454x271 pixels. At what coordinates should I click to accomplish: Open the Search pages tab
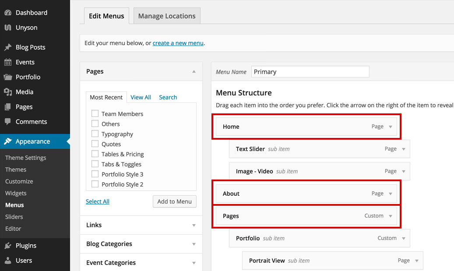pyautogui.click(x=168, y=97)
